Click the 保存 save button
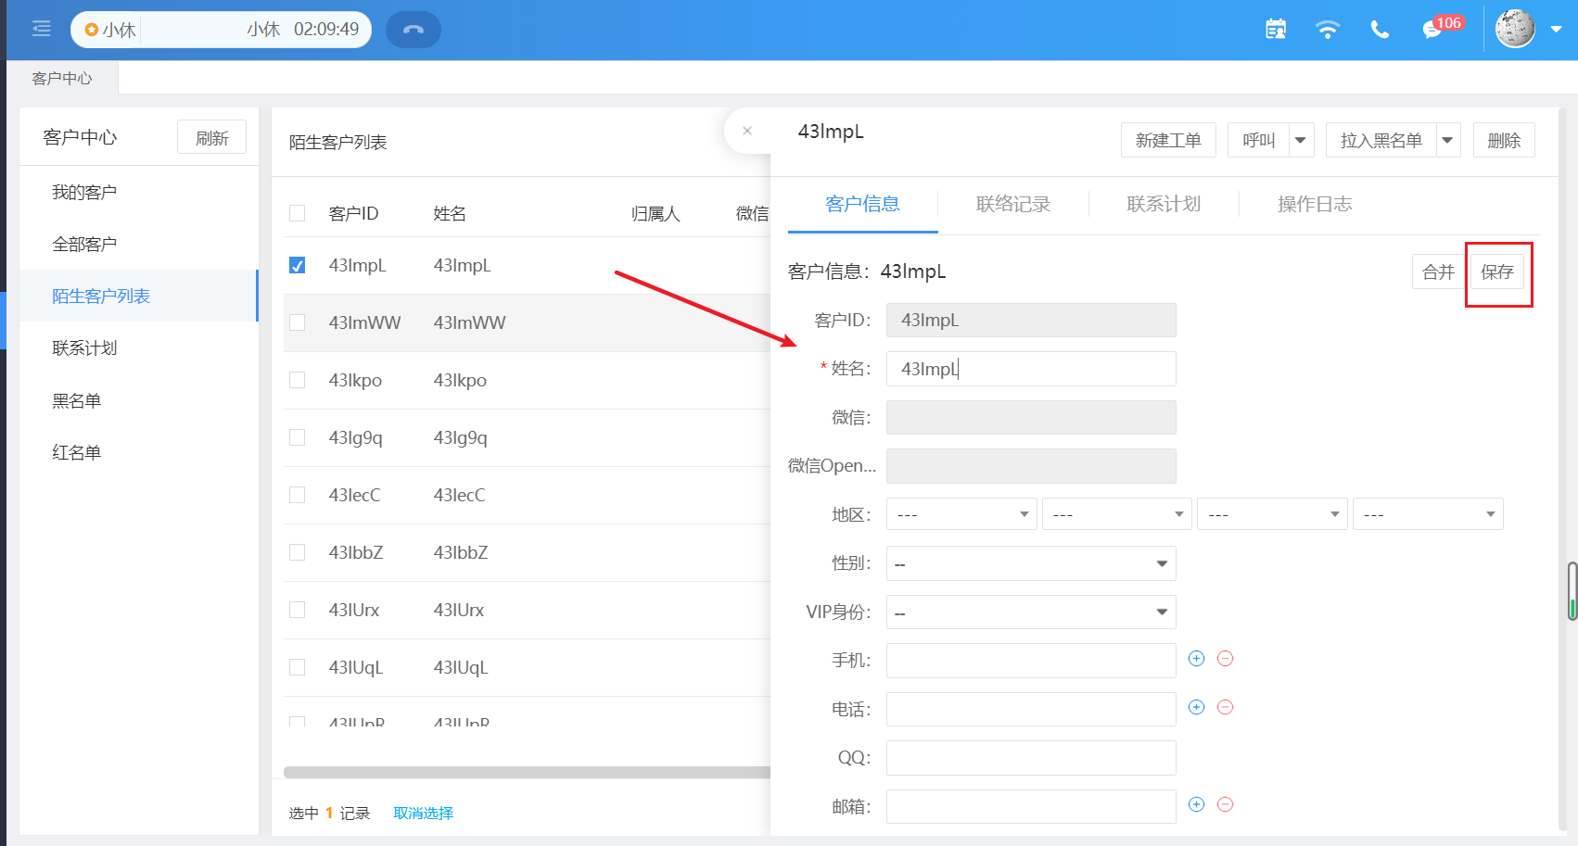 [x=1496, y=271]
